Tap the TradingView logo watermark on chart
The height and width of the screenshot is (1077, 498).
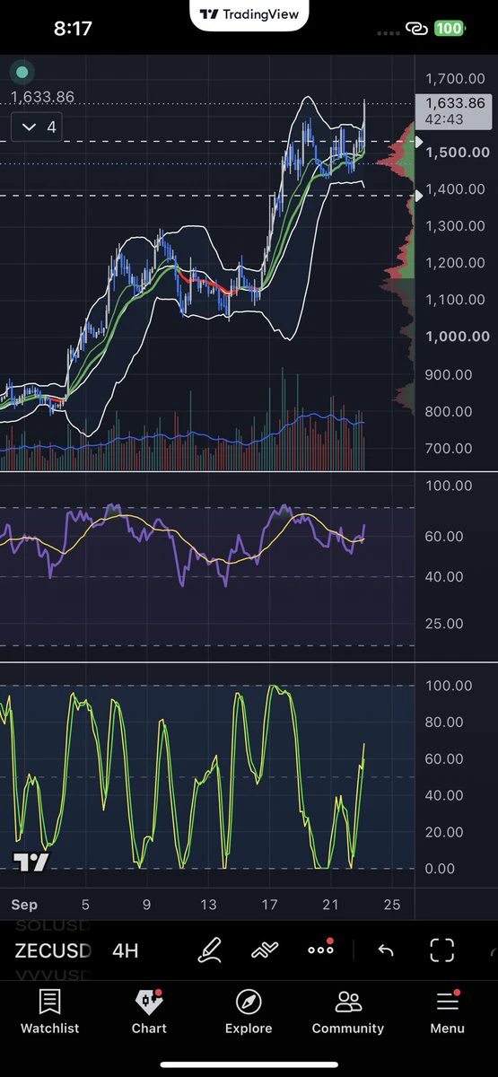point(31,862)
